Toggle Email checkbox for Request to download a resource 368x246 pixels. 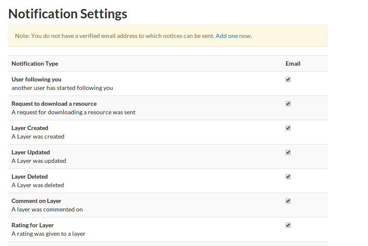(288, 104)
